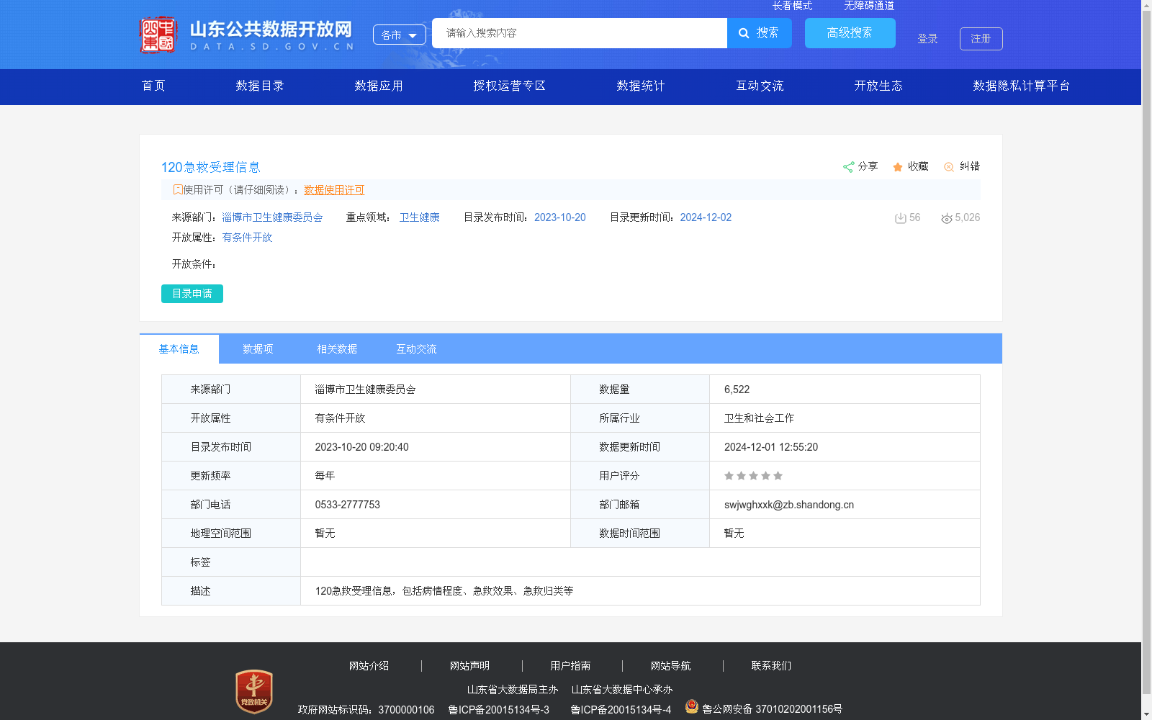Click update date 2024-12-02 near the title
The width and height of the screenshot is (1152, 720).
pyautogui.click(x=706, y=217)
